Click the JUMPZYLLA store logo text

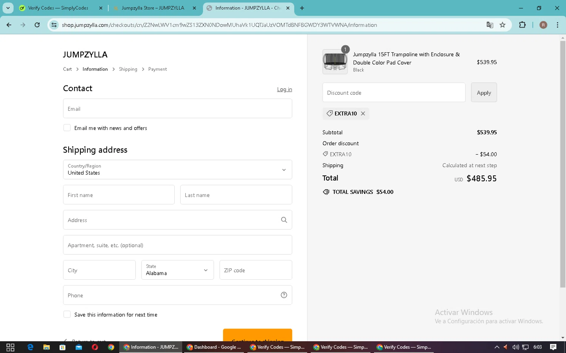tap(85, 55)
